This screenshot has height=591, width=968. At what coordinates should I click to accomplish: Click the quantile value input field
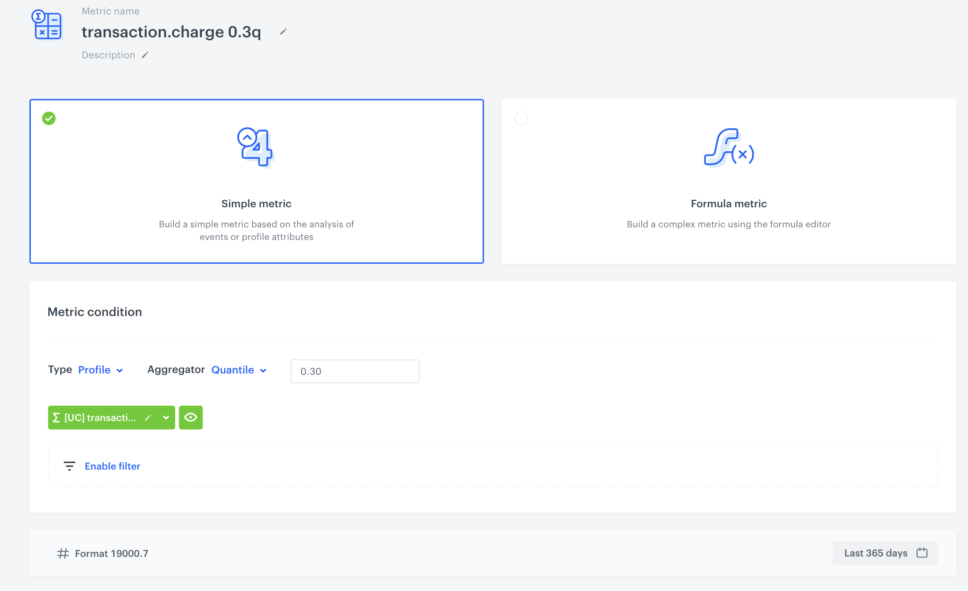coord(355,371)
